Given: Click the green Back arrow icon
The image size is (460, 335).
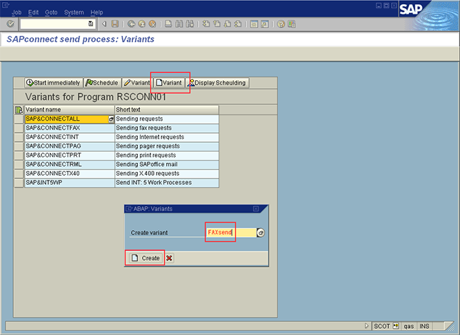Looking at the screenshot, I should click(131, 23).
